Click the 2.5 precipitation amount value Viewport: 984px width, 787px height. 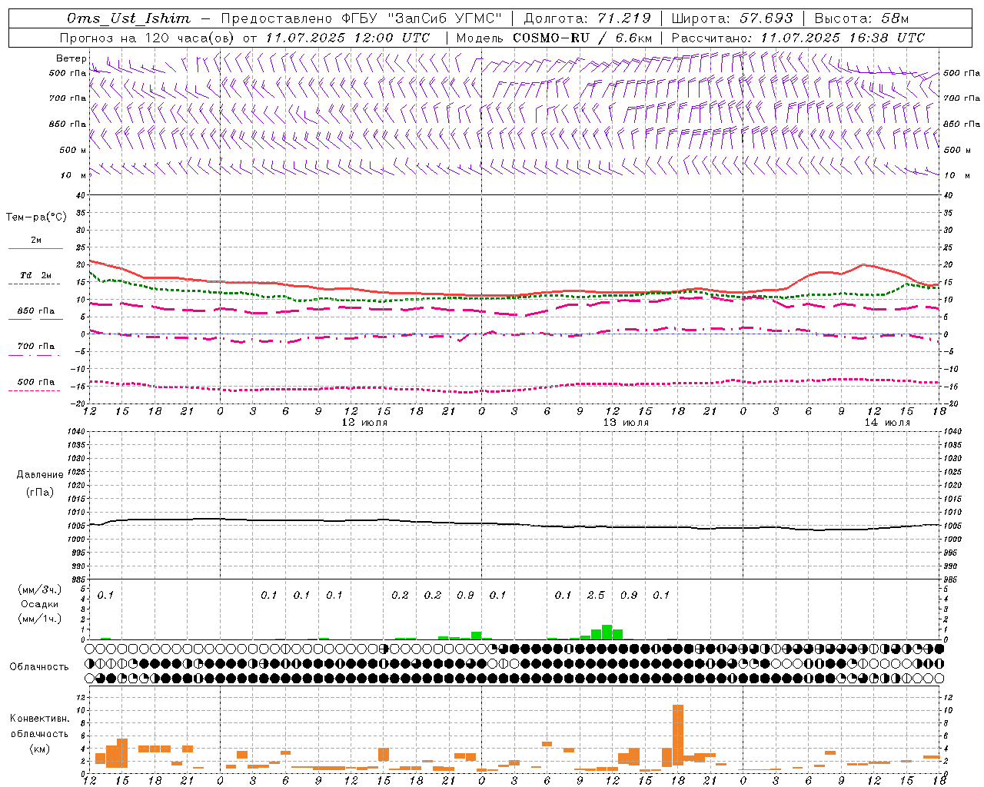[596, 595]
